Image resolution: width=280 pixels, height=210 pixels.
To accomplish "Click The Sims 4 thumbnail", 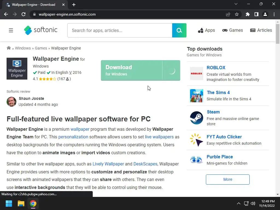I will tap(196, 96).
